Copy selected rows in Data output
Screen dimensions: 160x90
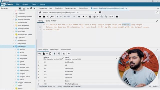tap(44, 53)
